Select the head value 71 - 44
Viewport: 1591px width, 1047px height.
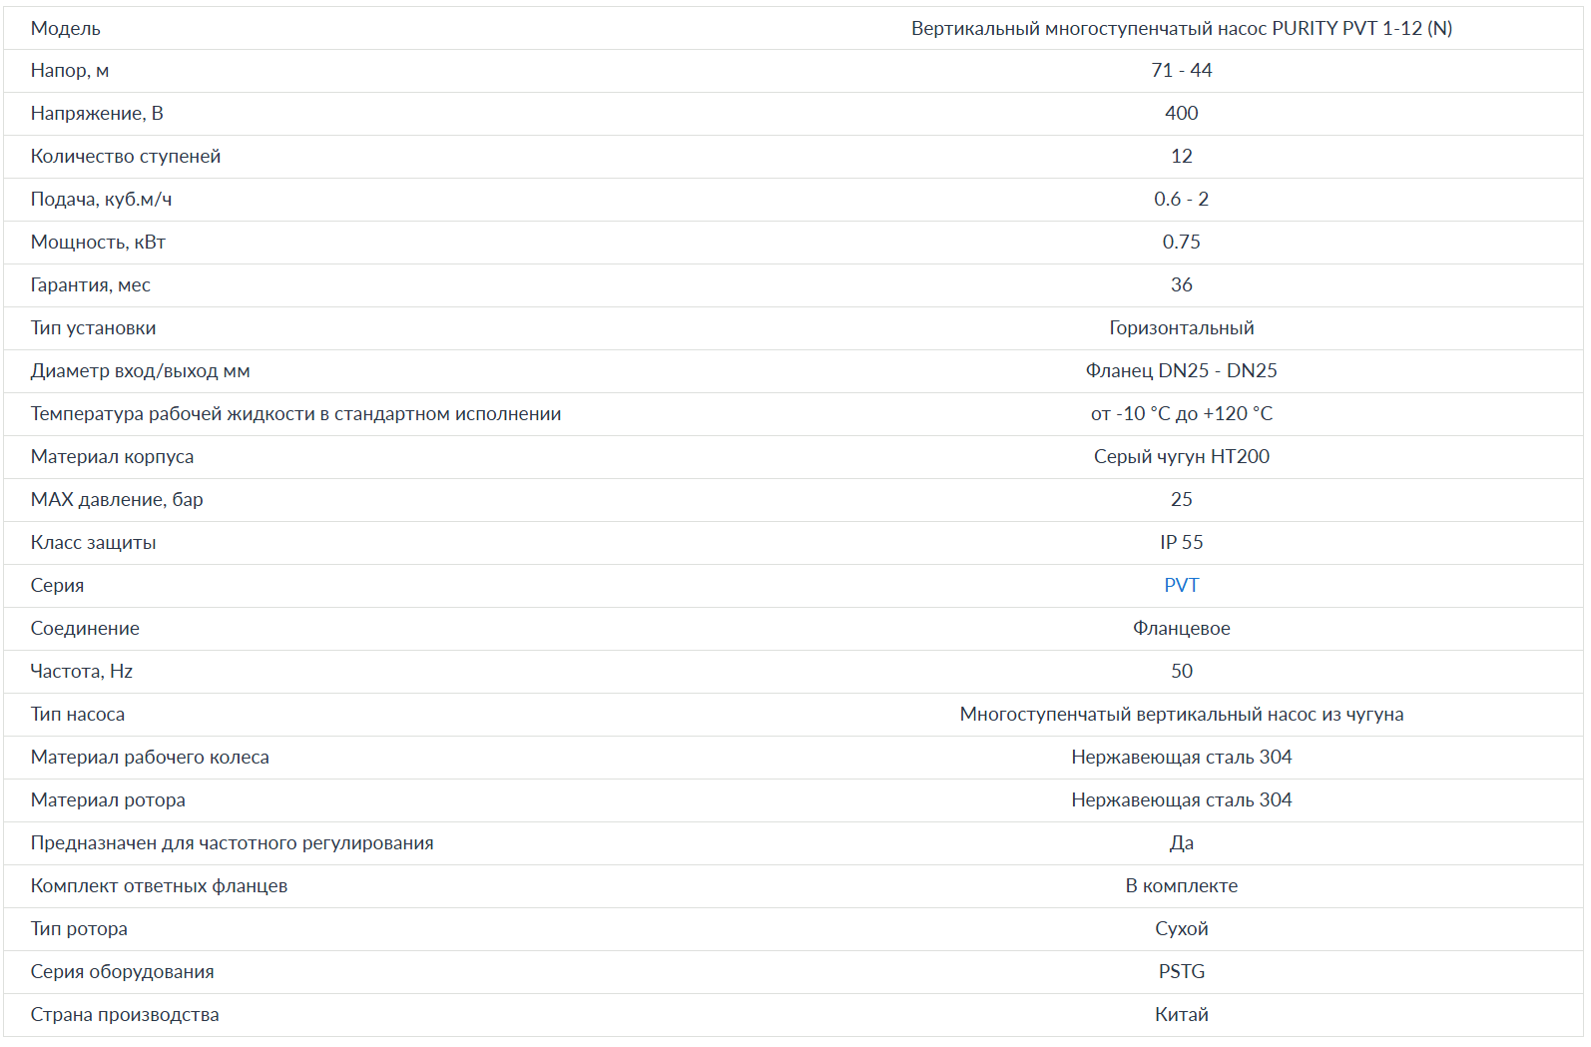[x=1181, y=71]
